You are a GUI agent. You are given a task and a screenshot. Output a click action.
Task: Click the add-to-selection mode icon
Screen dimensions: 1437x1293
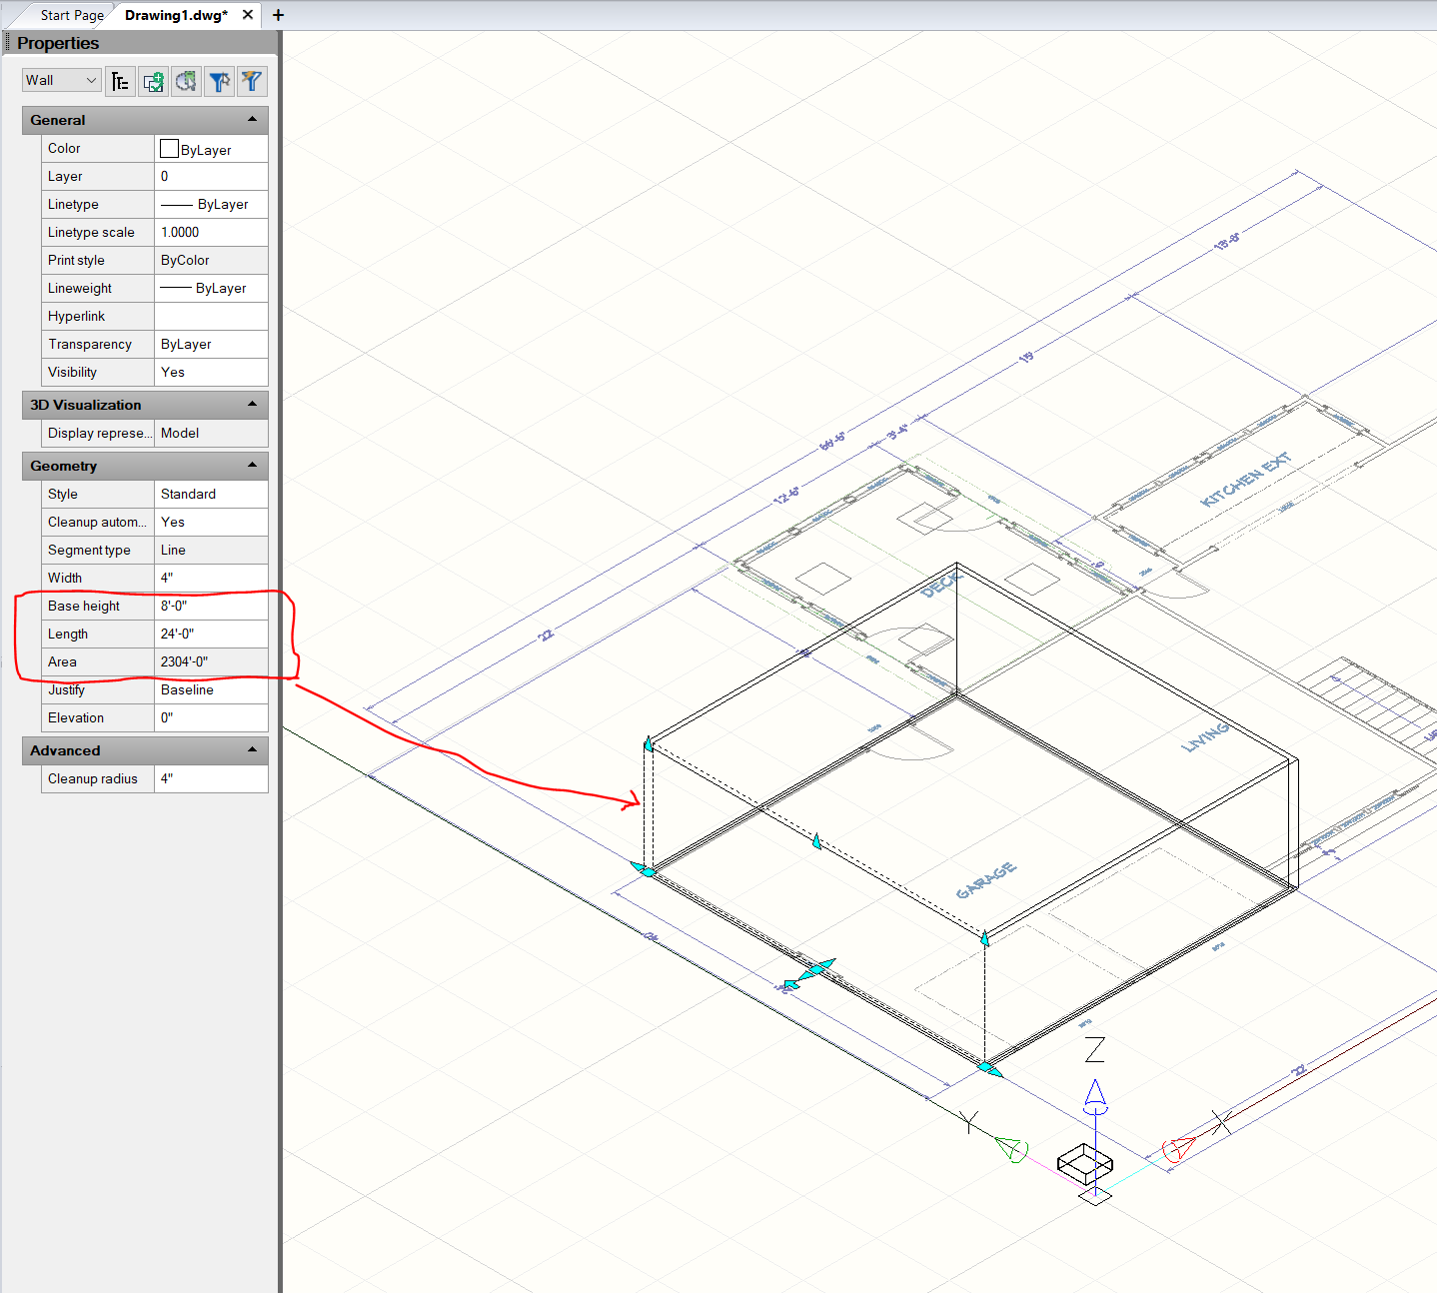click(x=153, y=81)
